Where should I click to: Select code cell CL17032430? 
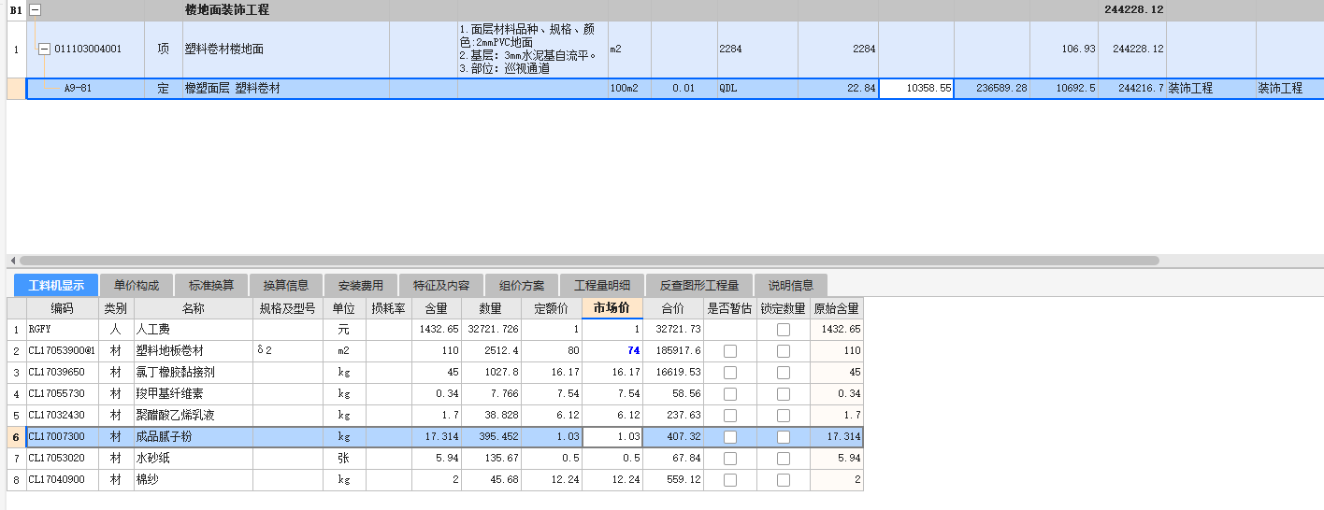click(63, 415)
